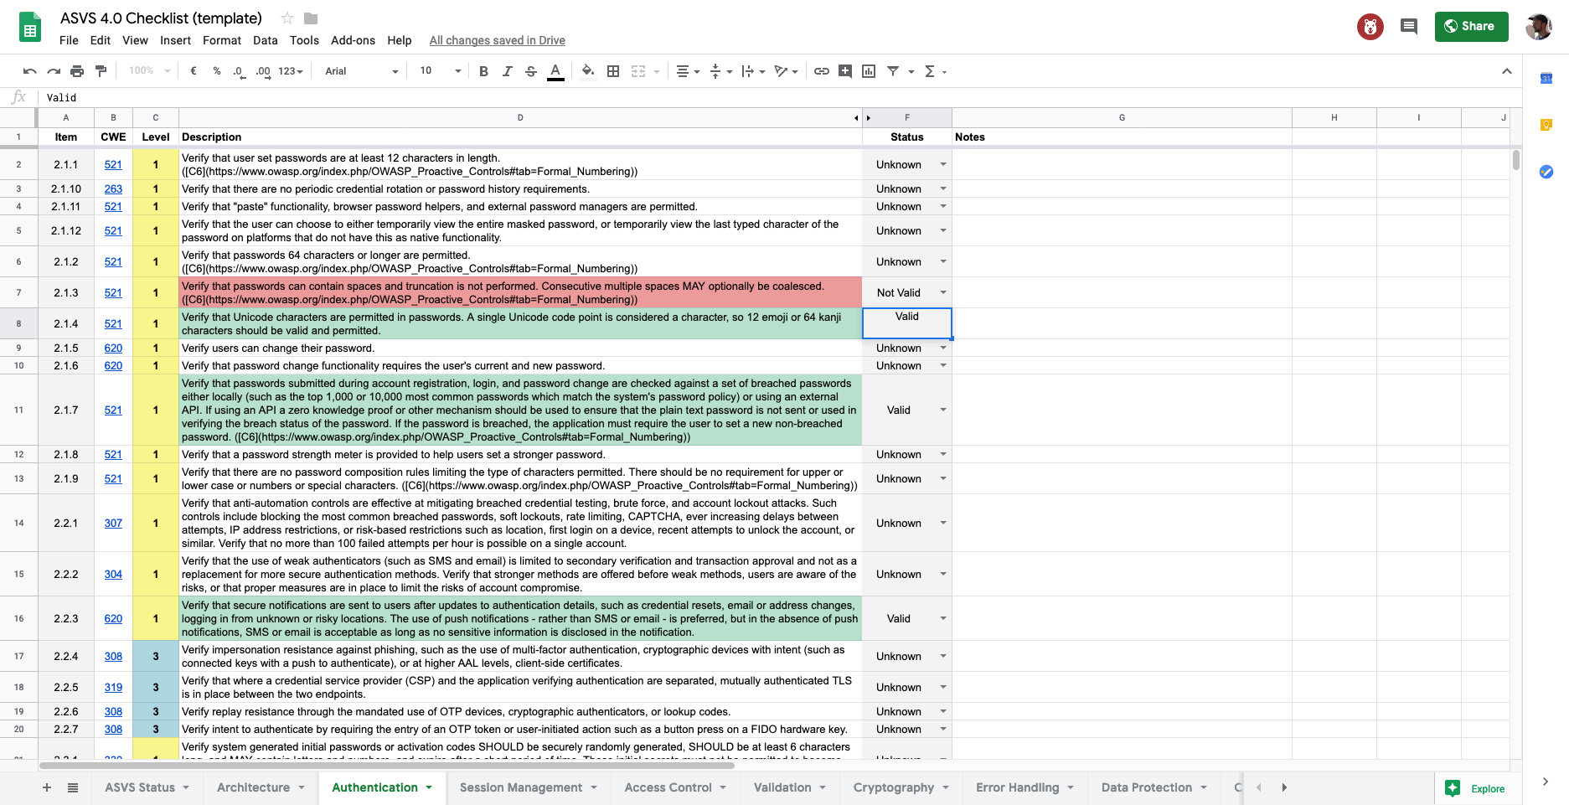Open text rotation options
This screenshot has width=1569, height=805.
coord(786,71)
